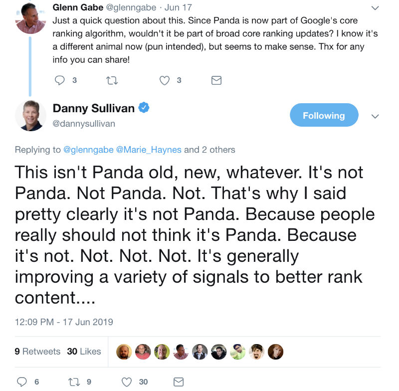The width and height of the screenshot is (399, 391).
Task: Reply to Glenn Gabe's tweet
Action: (60, 80)
